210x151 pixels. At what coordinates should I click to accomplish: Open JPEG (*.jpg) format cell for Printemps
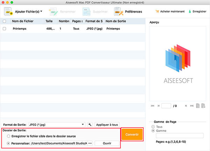(94, 29)
